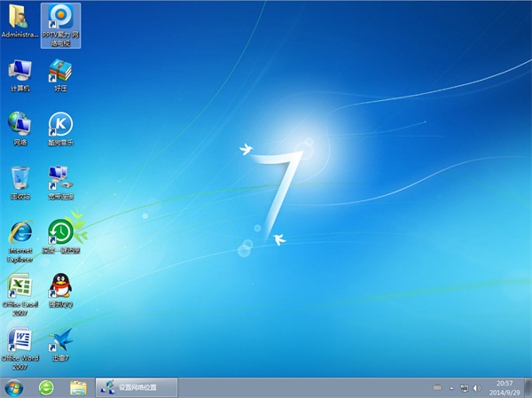The width and height of the screenshot is (532, 398).
Task: Switch to the 设置网络位置 taskbar window
Action: click(137, 387)
